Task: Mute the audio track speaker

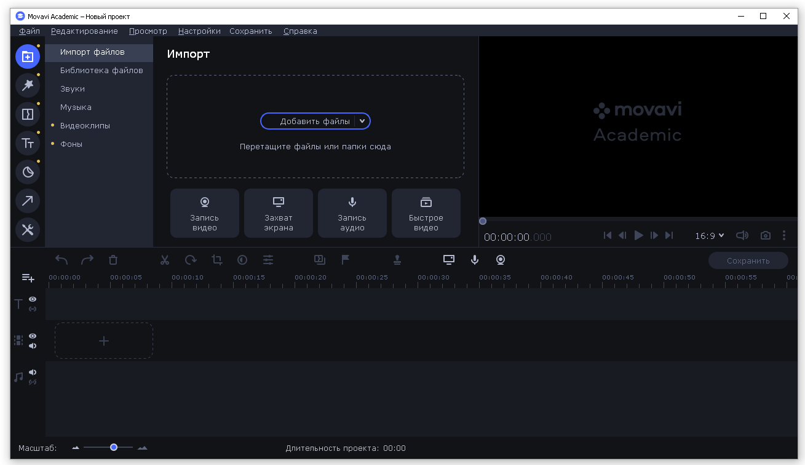Action: coord(33,372)
